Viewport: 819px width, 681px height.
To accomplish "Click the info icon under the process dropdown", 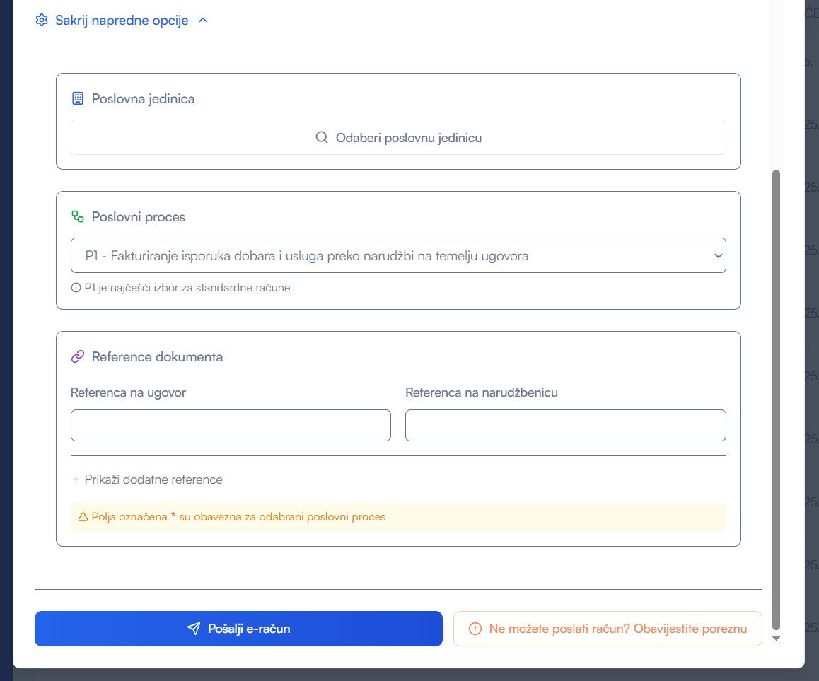I will point(76,288).
